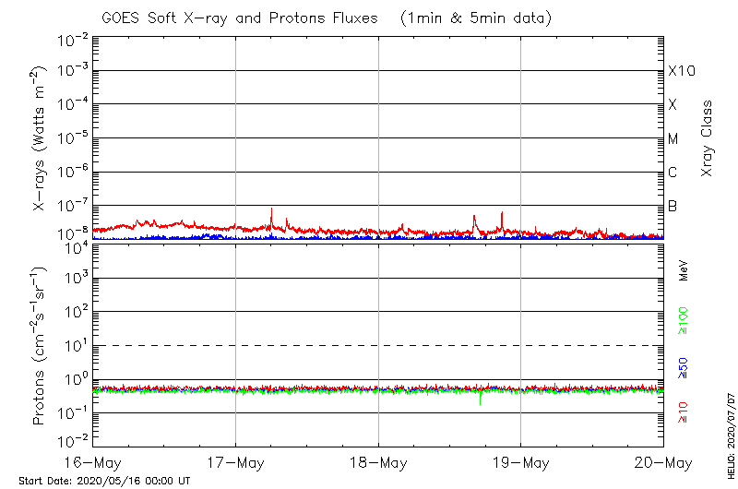Select the M class label
This screenshot has height=489, width=738.
pyautogui.click(x=673, y=139)
